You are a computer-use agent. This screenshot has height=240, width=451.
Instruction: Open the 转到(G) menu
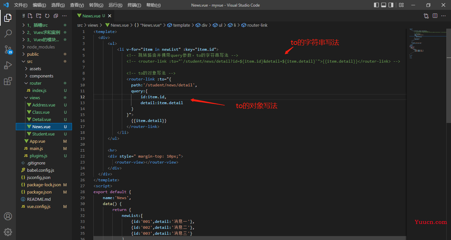click(x=96, y=5)
